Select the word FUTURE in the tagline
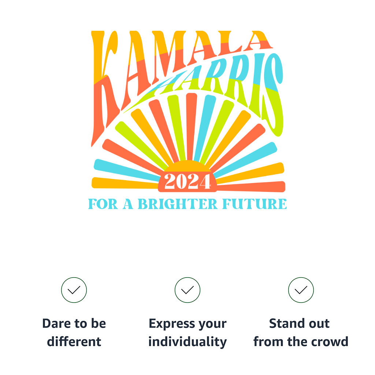Screen dimensions: 375x375 [255, 204]
